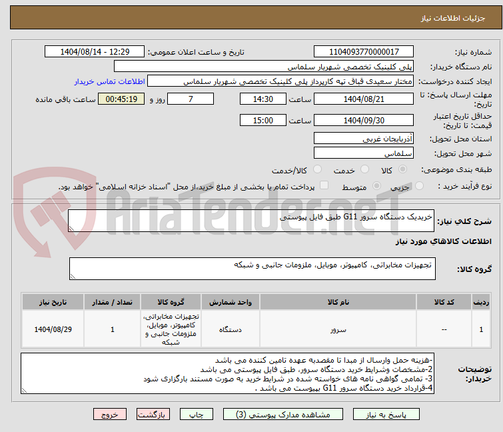Image resolution: width=503 pixels, height=432 pixels.
Task: Click the request number field 1104093770000017
Action: (x=364, y=52)
